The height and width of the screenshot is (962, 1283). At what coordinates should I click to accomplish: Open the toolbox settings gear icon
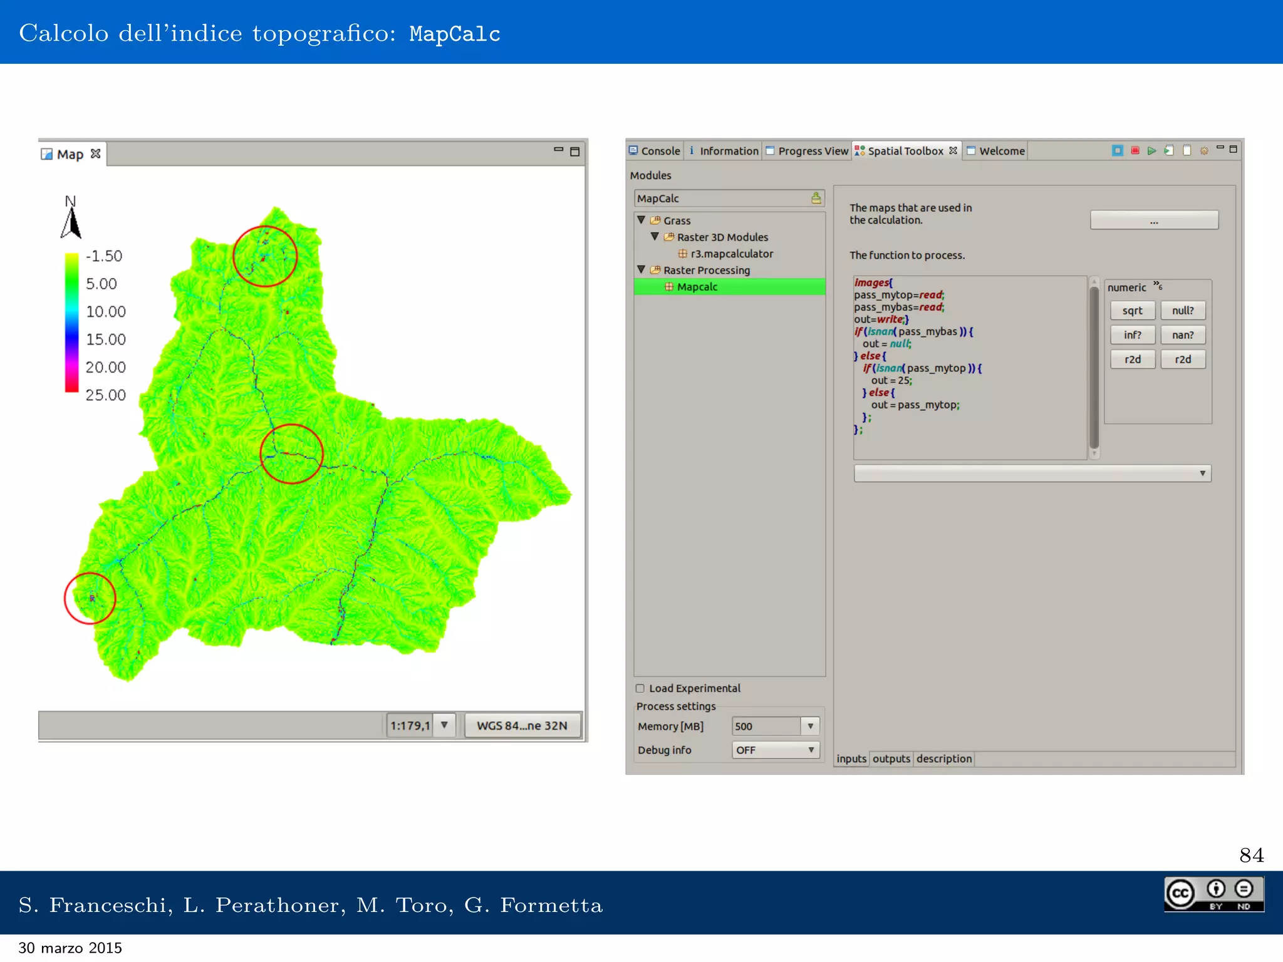pos(1204,150)
